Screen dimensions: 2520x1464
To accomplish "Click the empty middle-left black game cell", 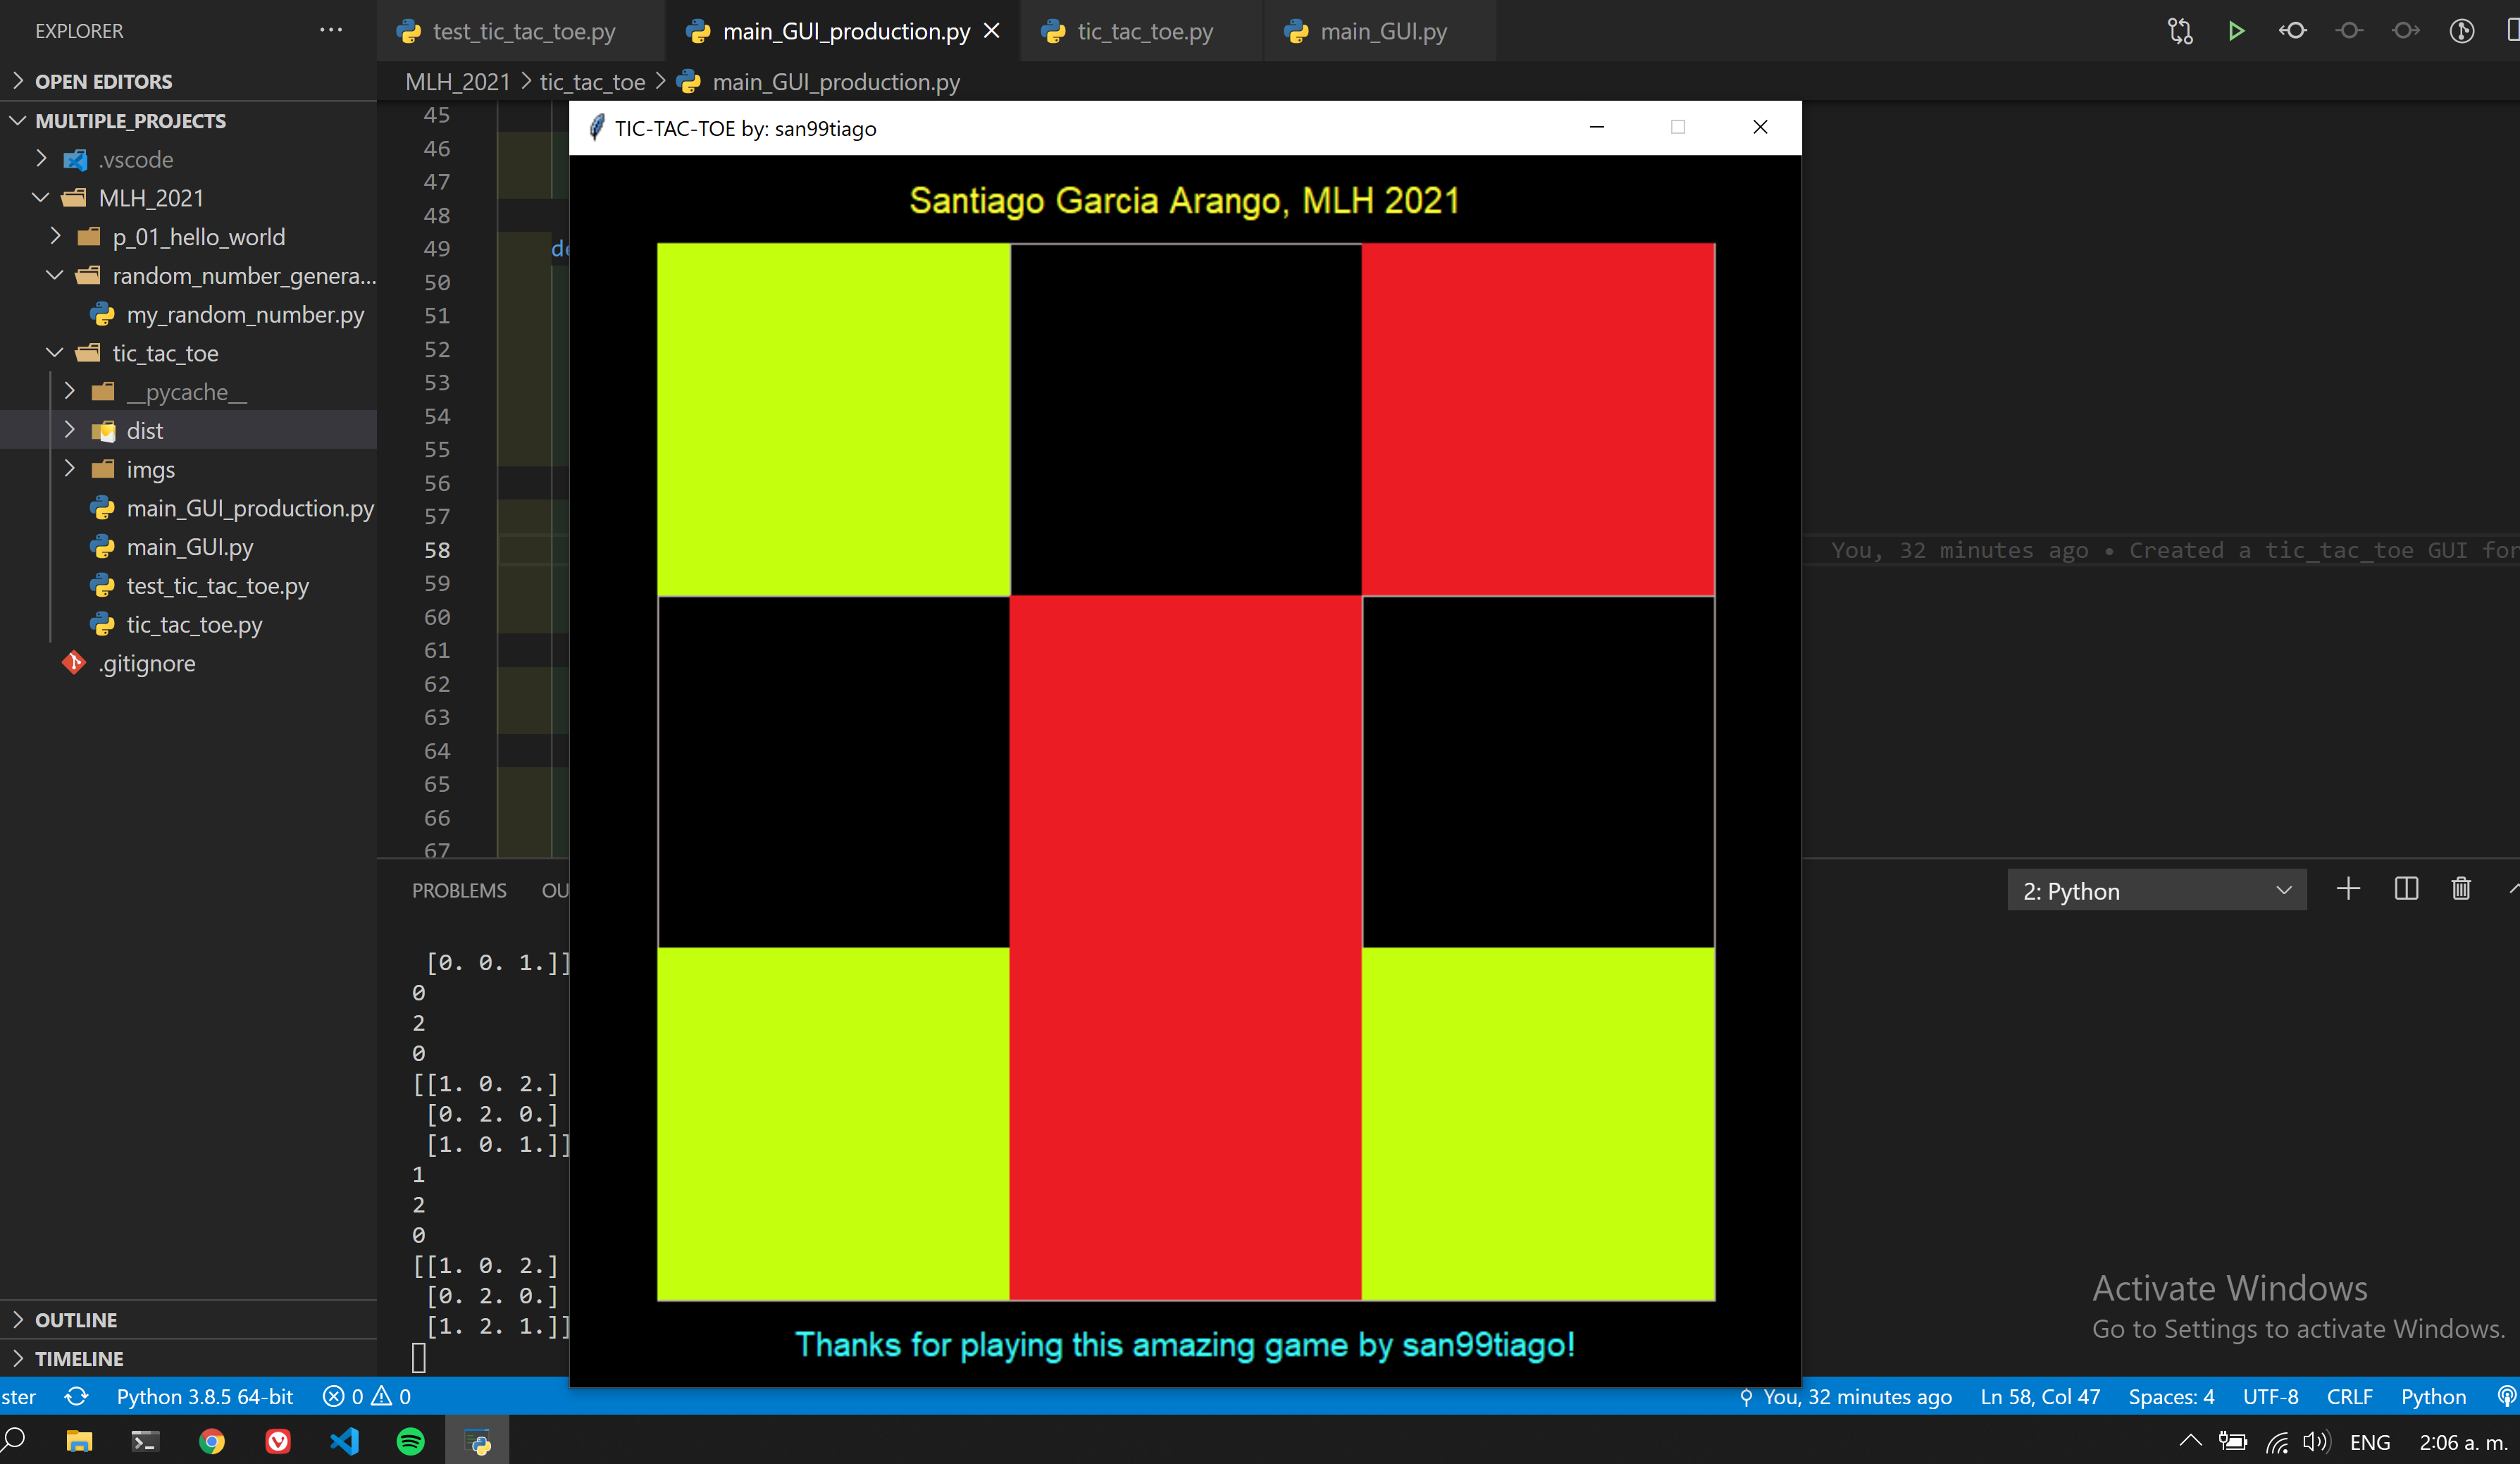I will point(833,771).
